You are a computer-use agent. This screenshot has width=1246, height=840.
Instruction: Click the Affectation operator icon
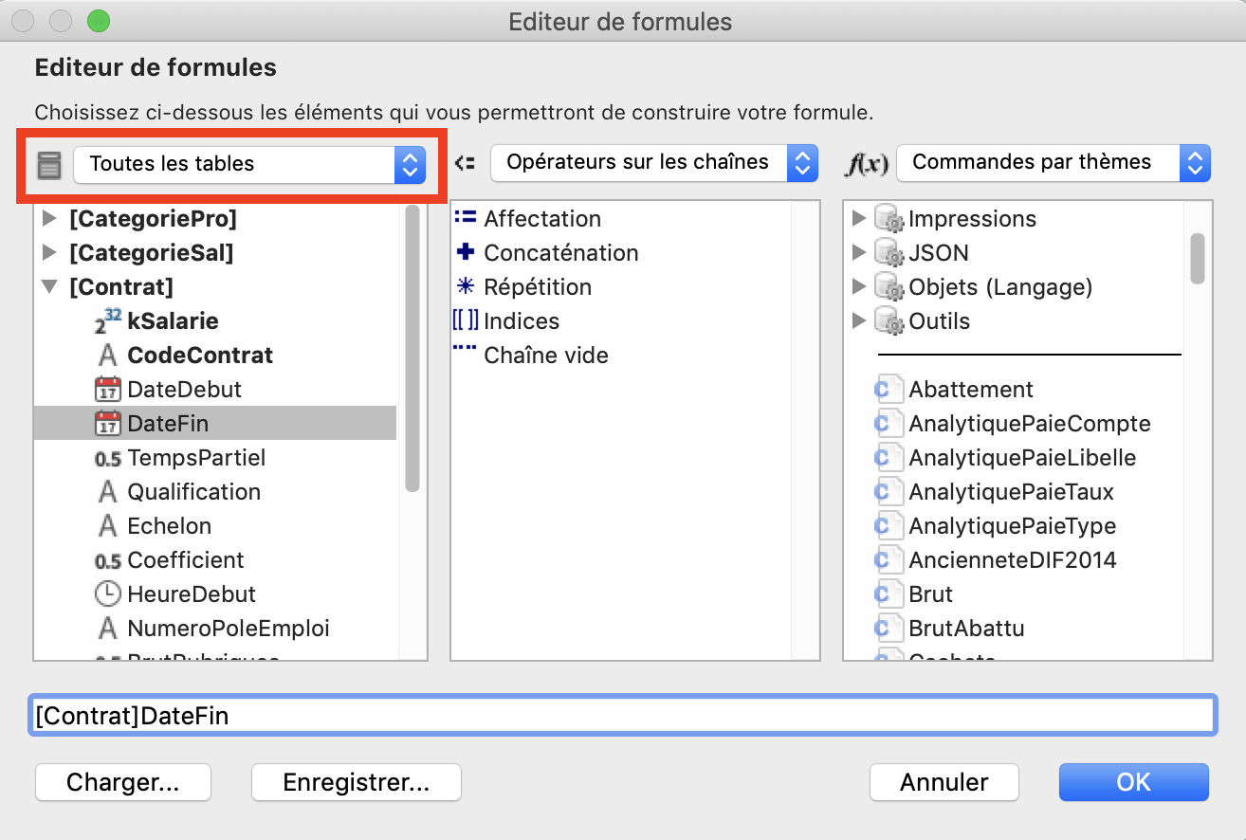tap(466, 219)
